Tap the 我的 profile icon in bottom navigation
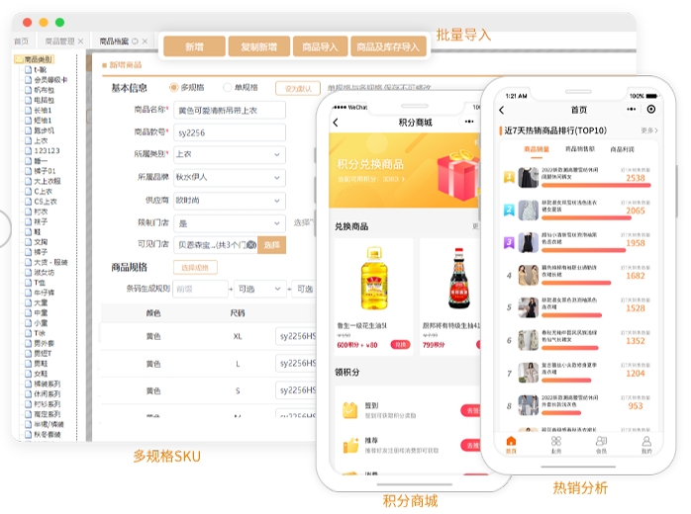The image size is (691, 514). tap(646, 443)
